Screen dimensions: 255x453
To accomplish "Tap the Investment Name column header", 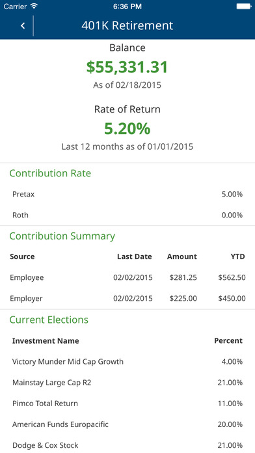I will pos(46,341).
